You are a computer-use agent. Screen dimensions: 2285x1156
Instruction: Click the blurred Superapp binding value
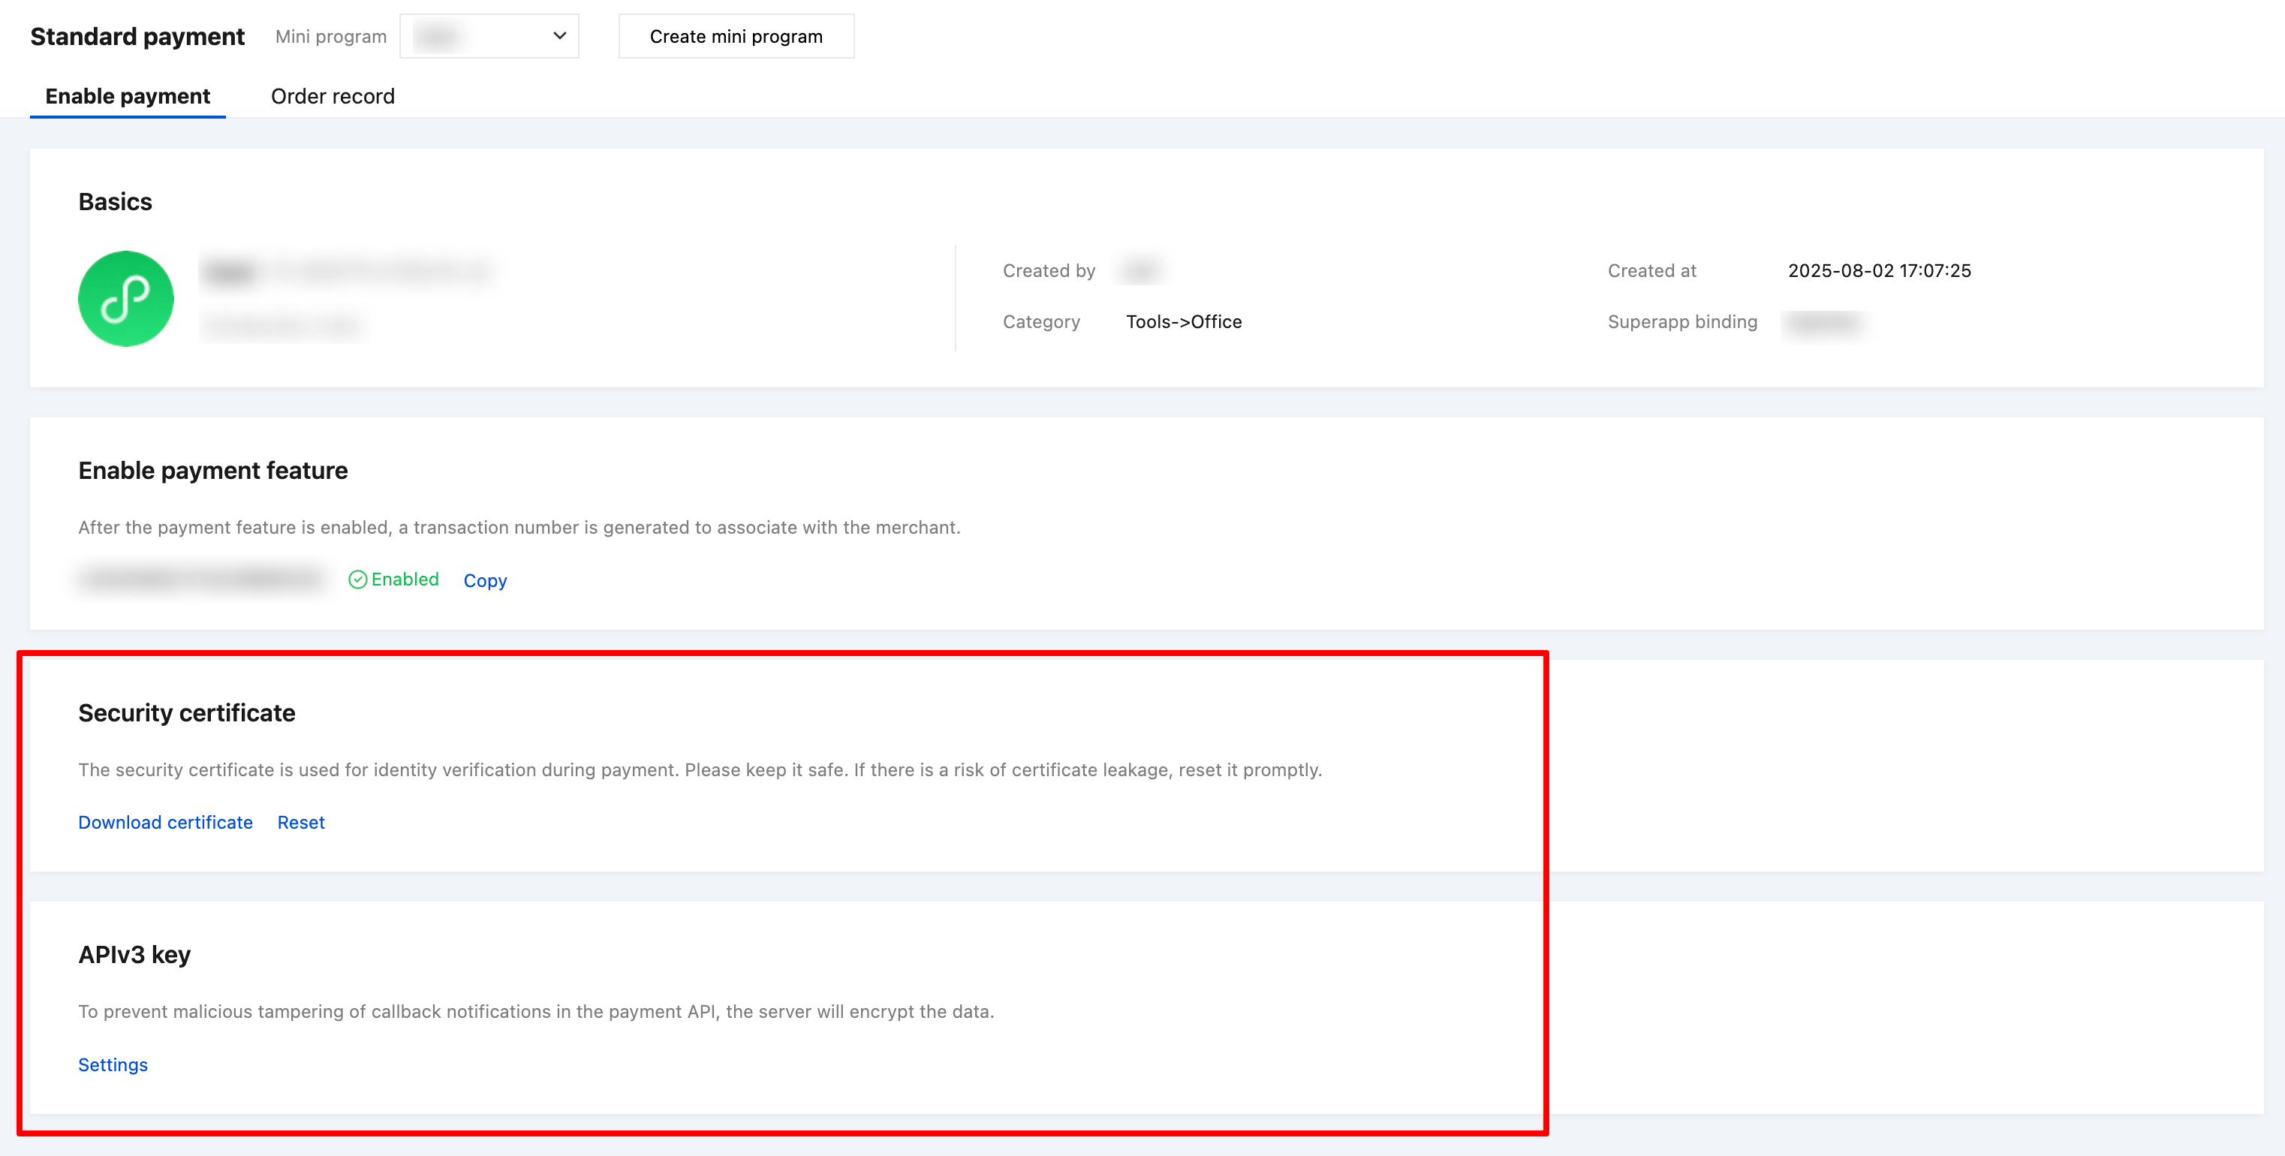pos(1824,322)
